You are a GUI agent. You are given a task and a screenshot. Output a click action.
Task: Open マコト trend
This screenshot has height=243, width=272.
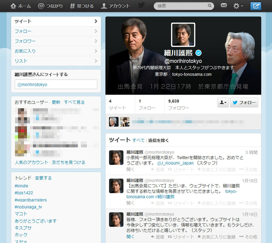click(x=21, y=214)
